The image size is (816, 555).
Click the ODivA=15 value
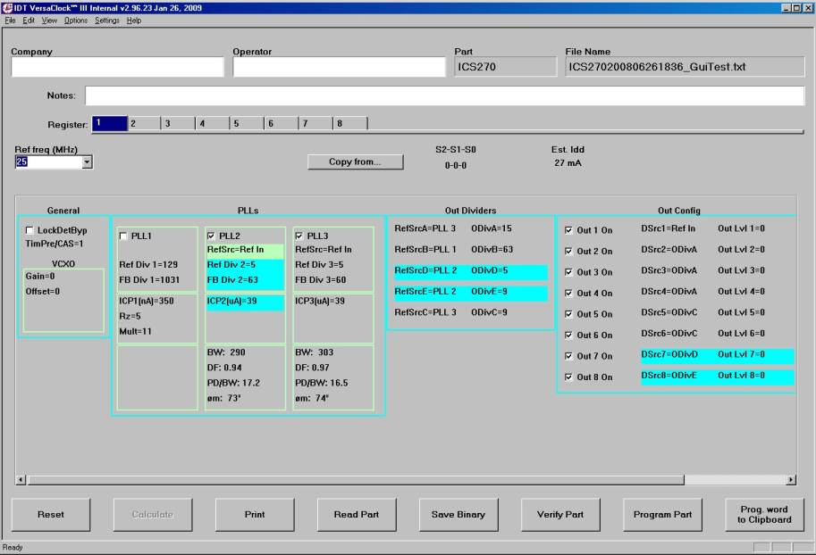492,228
